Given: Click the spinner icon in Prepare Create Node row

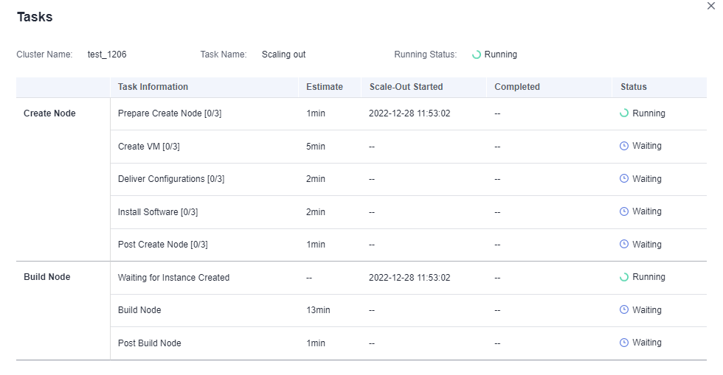Looking at the screenshot, I should [x=624, y=113].
